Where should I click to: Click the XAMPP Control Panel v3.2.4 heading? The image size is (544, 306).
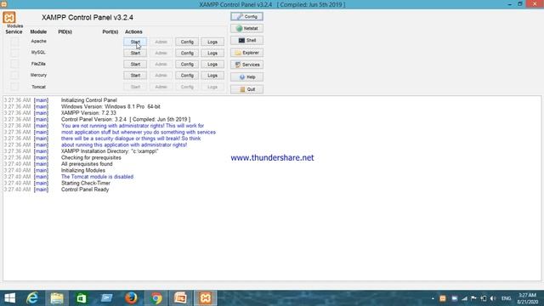88,17
